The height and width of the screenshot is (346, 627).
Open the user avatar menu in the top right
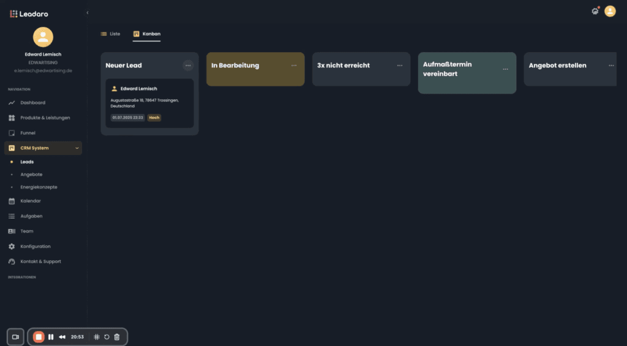610,11
